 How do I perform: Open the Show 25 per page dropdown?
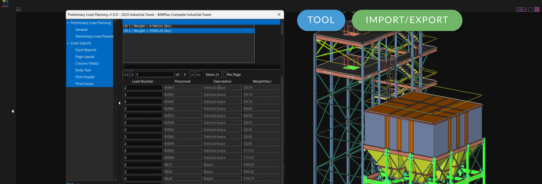tap(224, 75)
